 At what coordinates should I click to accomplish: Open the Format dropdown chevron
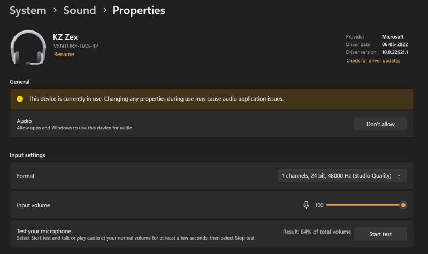point(399,175)
